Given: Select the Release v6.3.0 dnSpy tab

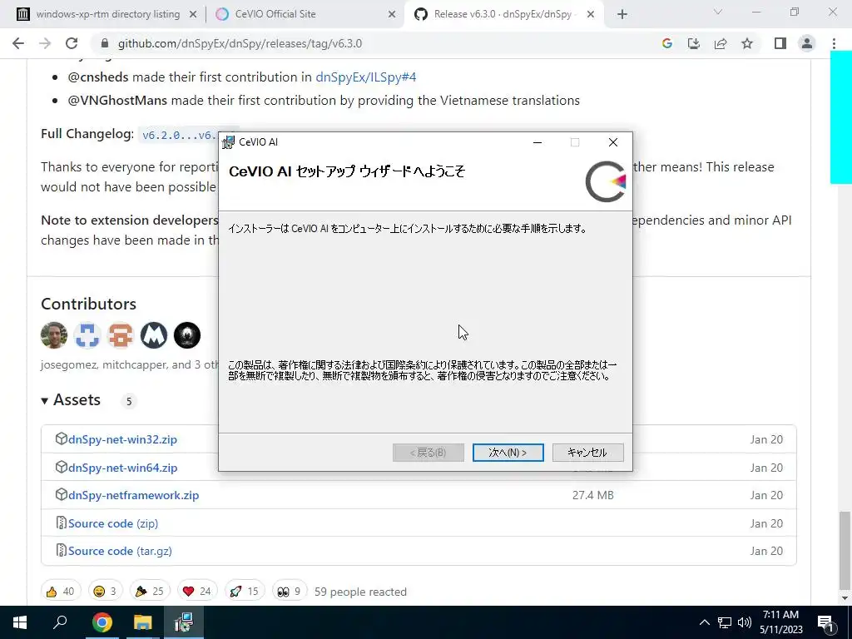Looking at the screenshot, I should click(503, 14).
